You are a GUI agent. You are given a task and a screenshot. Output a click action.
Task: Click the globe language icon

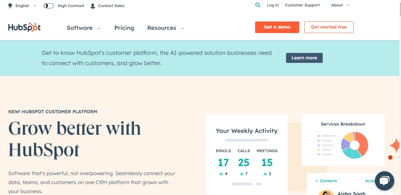[10, 5]
